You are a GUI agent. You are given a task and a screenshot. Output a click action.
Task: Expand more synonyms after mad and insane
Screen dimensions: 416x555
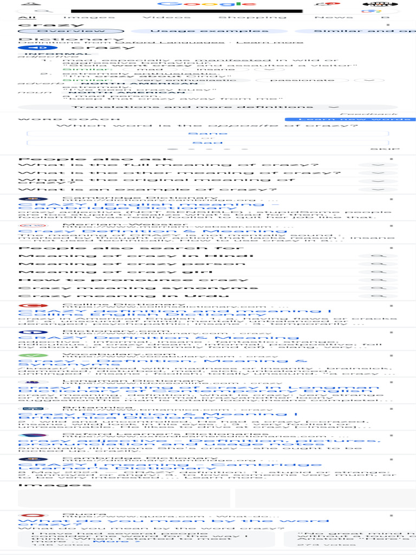tap(269, 69)
